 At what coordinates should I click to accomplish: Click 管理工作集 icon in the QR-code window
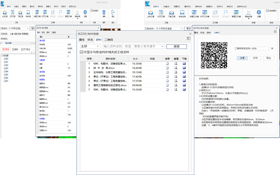pyautogui.click(x=236, y=13)
